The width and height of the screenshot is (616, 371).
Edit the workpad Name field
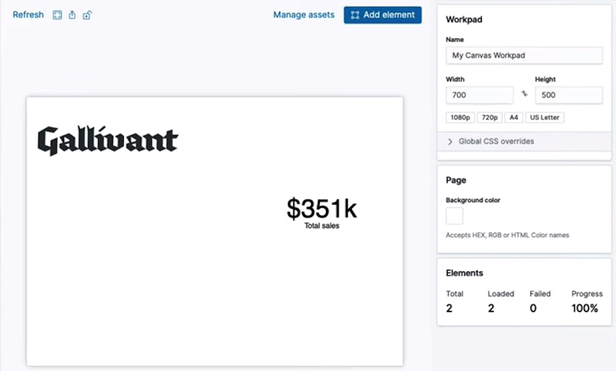[524, 55]
